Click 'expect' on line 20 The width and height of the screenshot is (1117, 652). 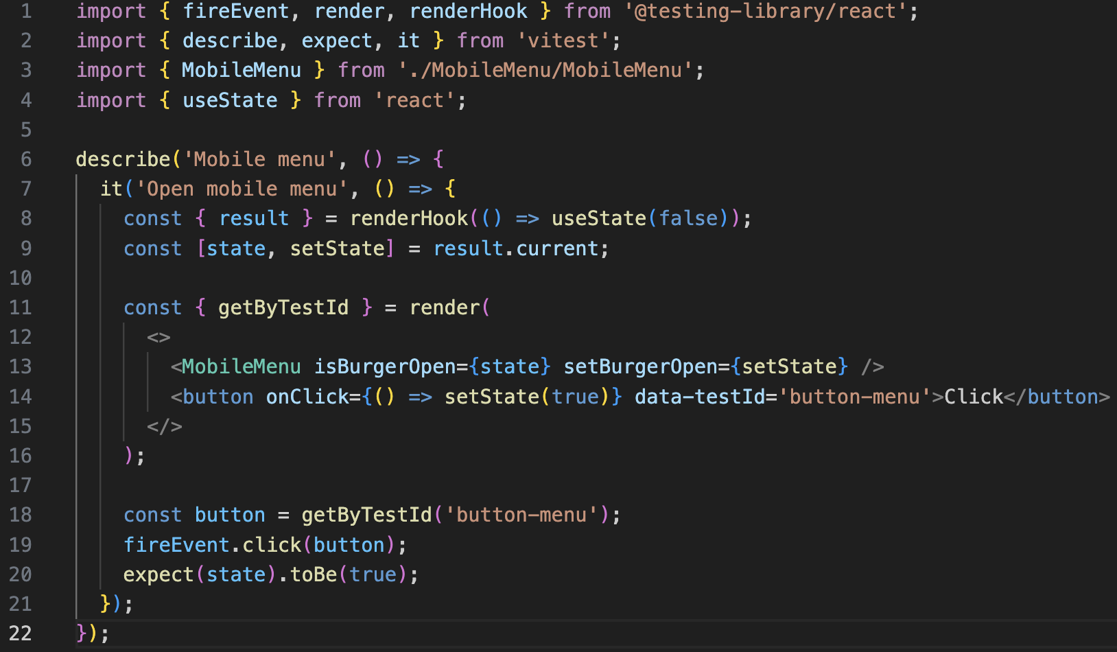pos(158,574)
